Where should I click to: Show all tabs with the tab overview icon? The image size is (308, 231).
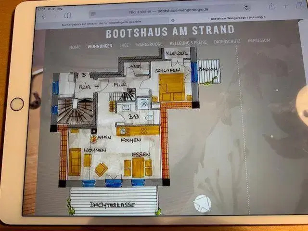(x=298, y=5)
